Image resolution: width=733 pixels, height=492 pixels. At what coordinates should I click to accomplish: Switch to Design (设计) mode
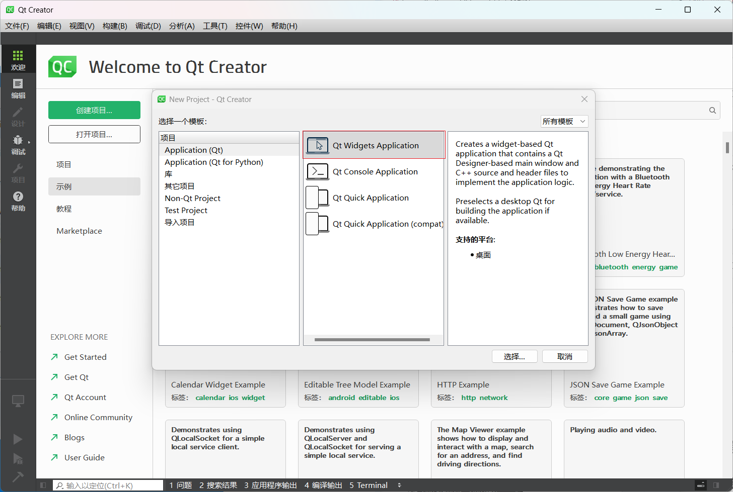pyautogui.click(x=18, y=116)
